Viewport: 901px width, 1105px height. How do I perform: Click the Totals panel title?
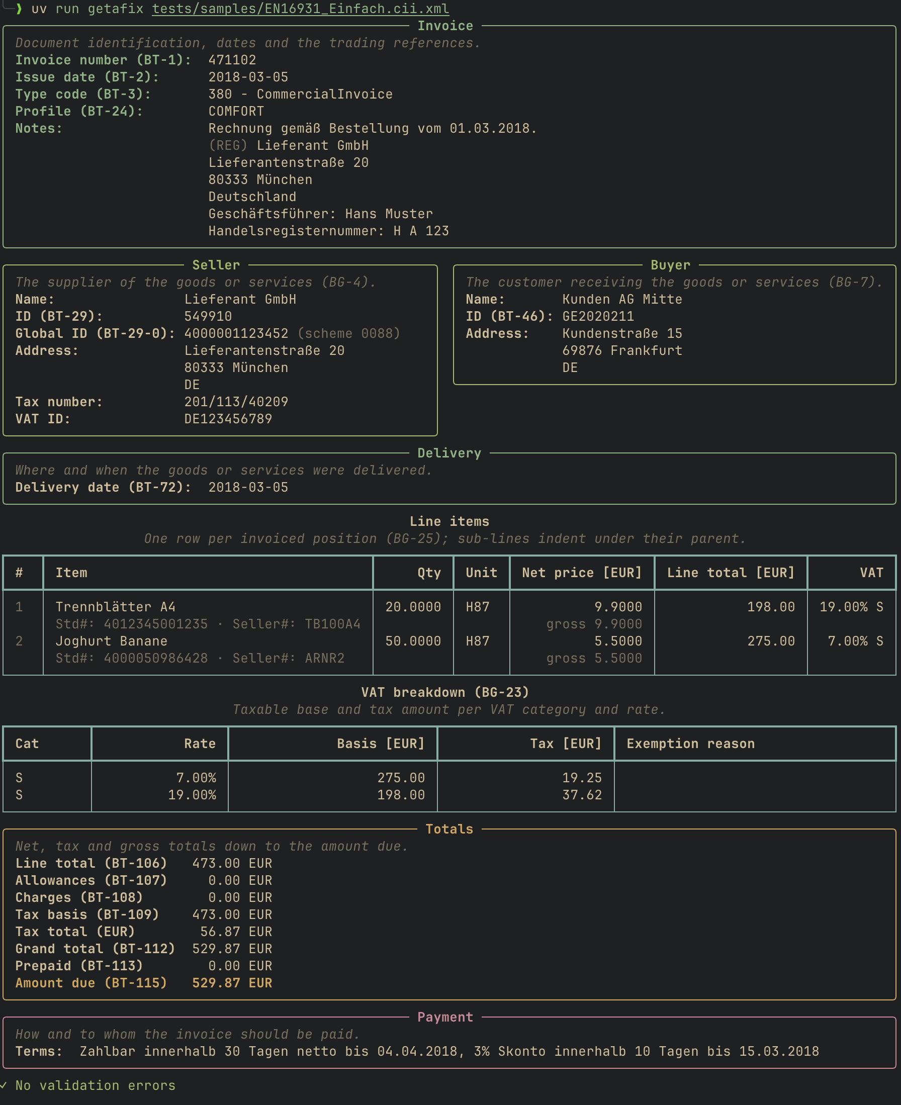pyautogui.click(x=449, y=829)
